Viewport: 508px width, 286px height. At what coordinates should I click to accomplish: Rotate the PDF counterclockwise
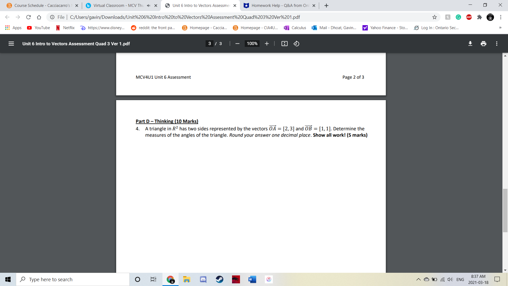296,43
